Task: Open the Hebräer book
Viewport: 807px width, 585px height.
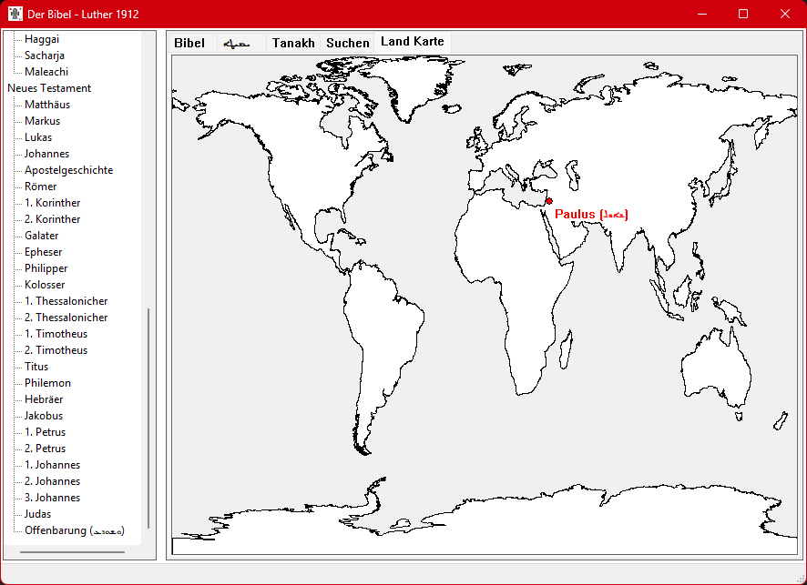Action: 44,399
